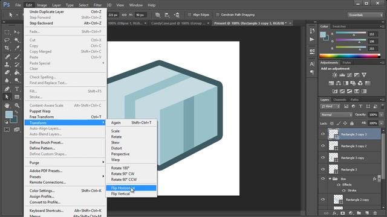Select the Rectangle shape tool
This screenshot has height=217, width=387.
tap(17, 97)
